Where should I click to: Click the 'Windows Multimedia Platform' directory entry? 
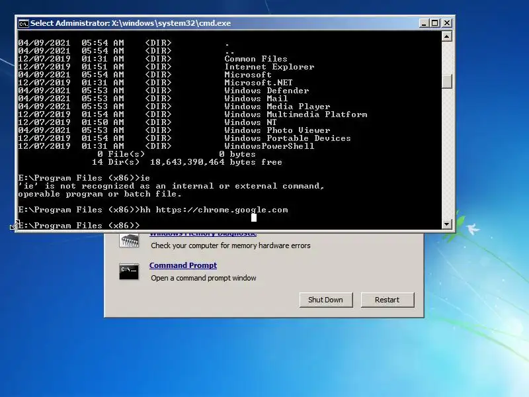[x=296, y=114]
